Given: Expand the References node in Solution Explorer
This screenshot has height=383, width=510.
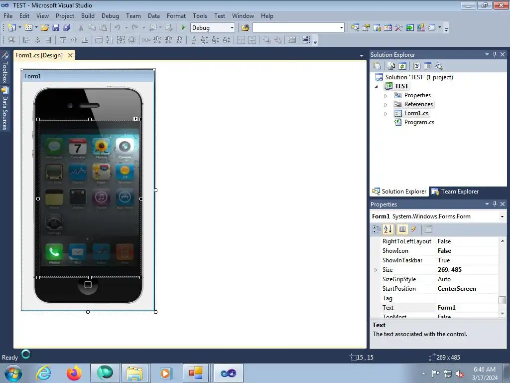Looking at the screenshot, I should [386, 105].
